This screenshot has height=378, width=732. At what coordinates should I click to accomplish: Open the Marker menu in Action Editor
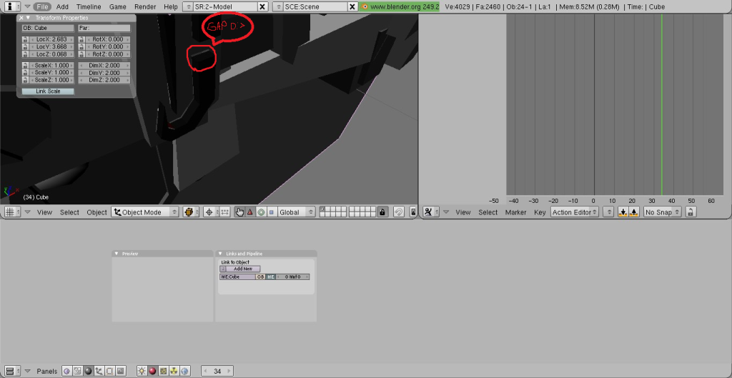(515, 212)
